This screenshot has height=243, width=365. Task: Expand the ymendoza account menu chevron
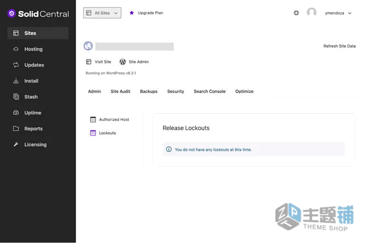coord(350,13)
